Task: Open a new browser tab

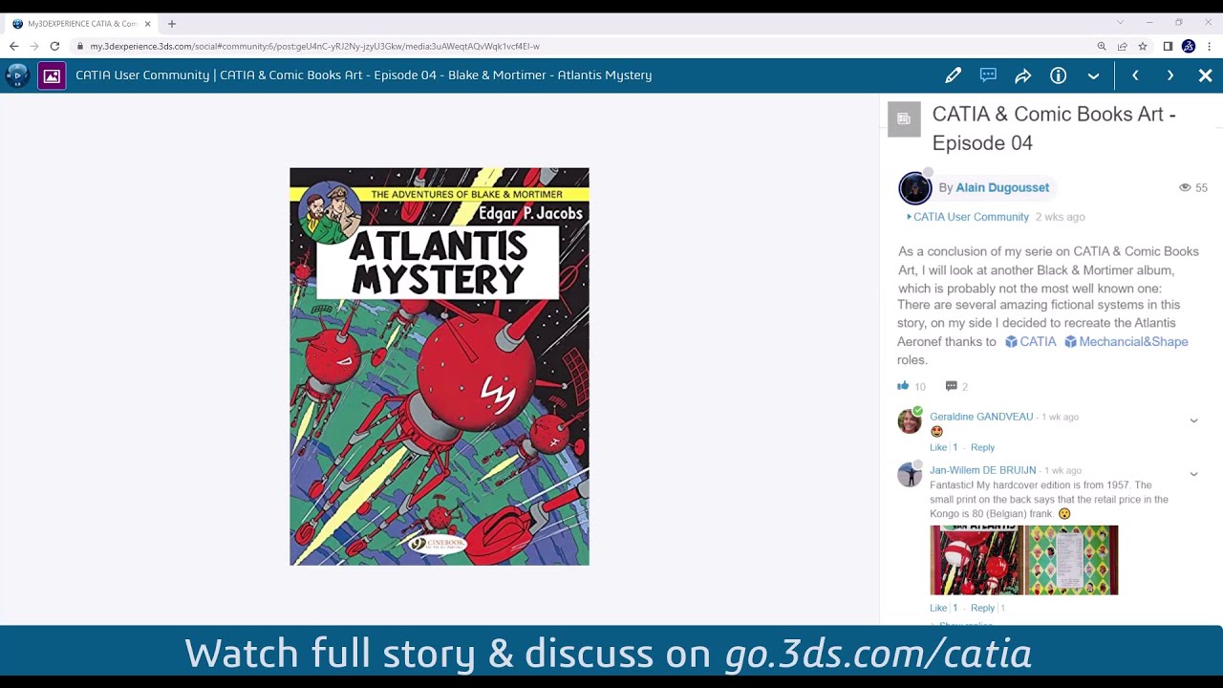Action: tap(172, 24)
